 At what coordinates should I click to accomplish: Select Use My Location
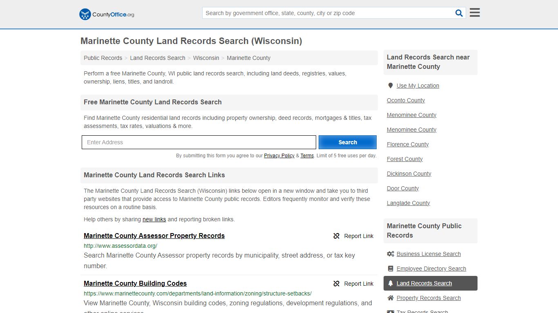pos(418,86)
